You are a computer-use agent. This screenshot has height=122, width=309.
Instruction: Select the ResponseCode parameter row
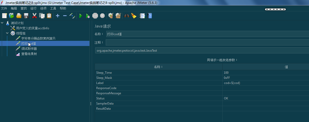(159, 88)
